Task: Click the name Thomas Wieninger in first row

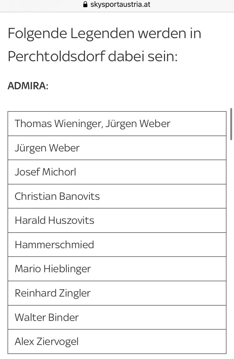Action: (58, 124)
